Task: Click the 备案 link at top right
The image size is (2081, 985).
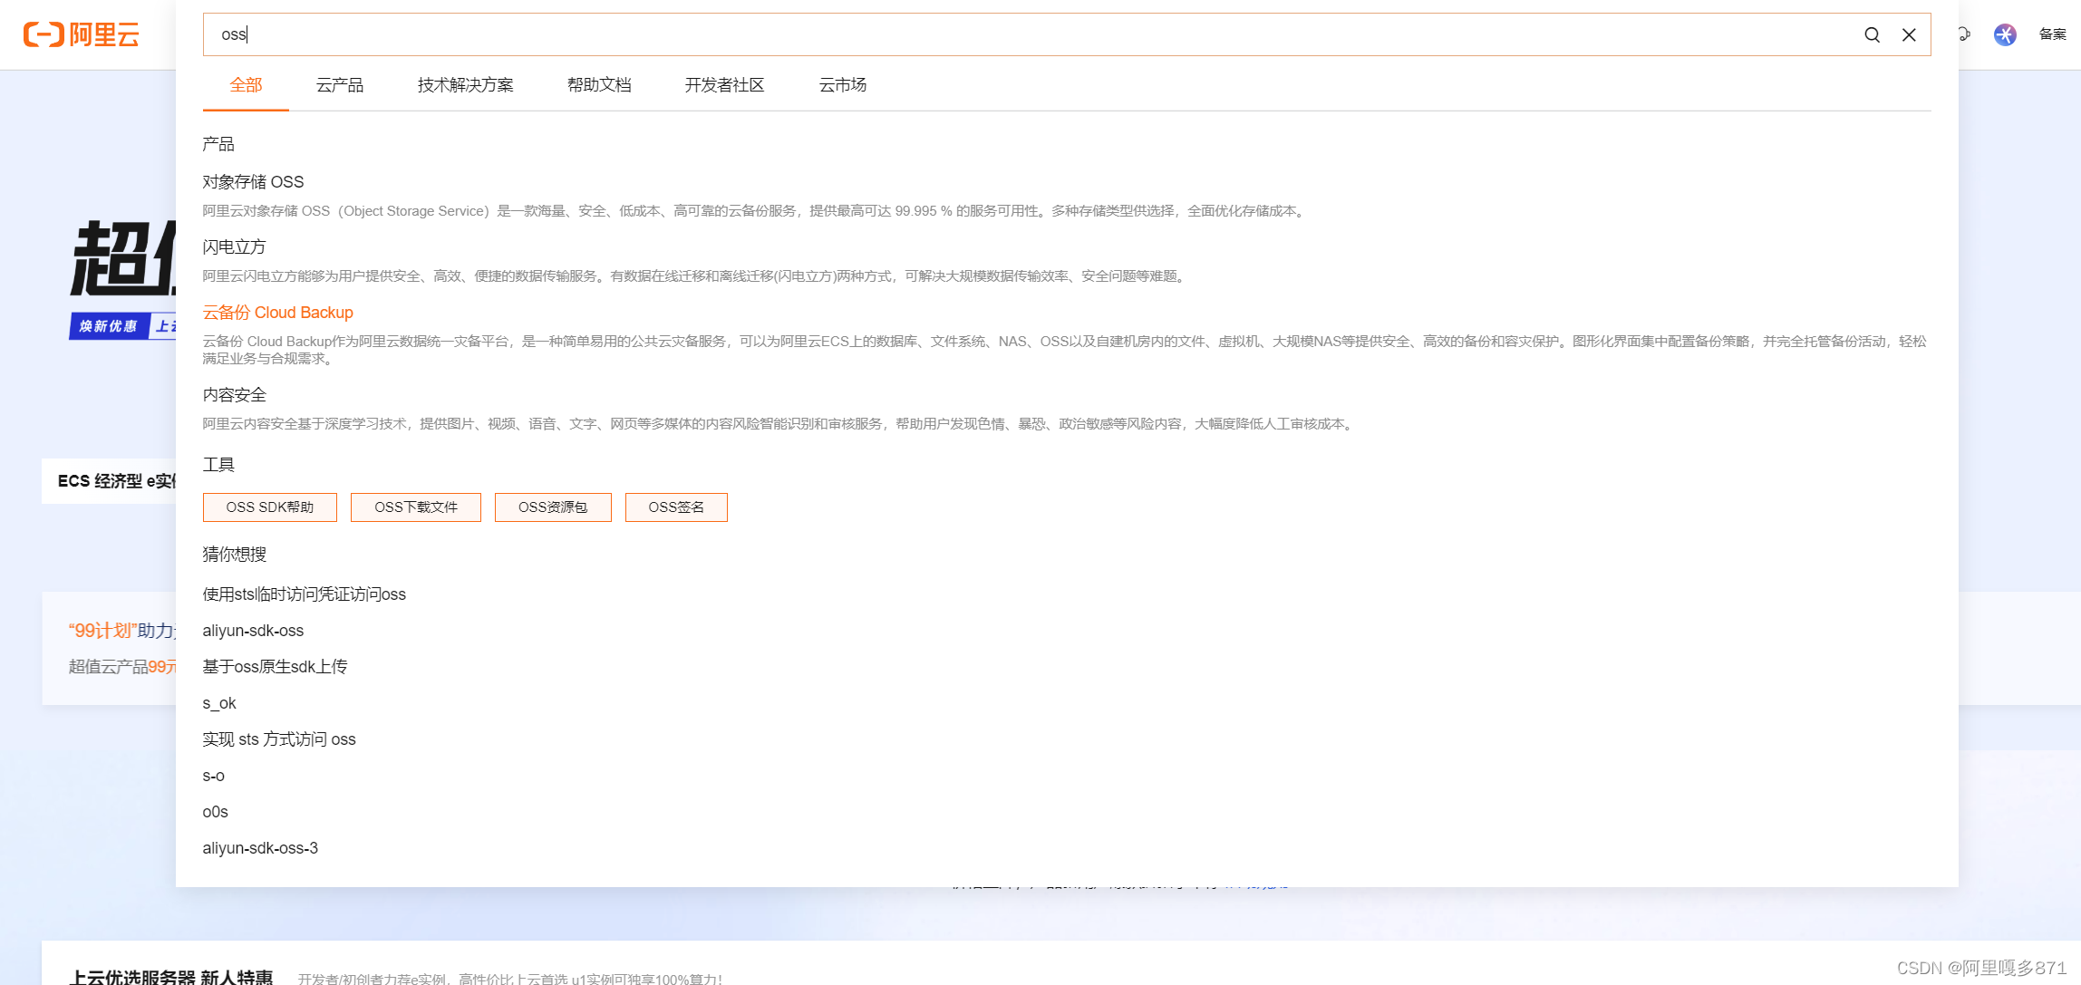Action: 2052,34
